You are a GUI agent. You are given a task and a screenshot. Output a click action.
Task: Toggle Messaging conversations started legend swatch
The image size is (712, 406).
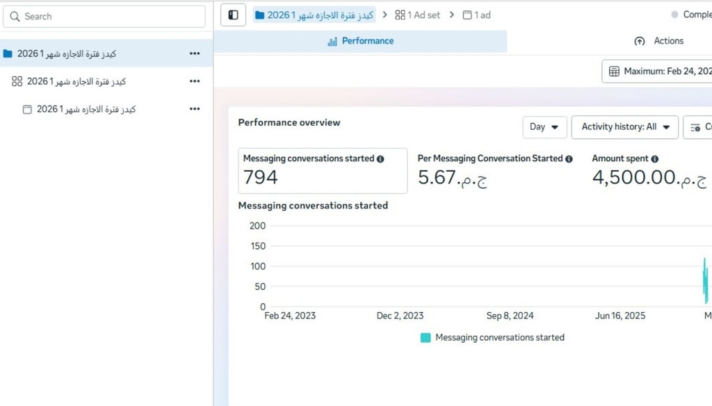coord(426,338)
